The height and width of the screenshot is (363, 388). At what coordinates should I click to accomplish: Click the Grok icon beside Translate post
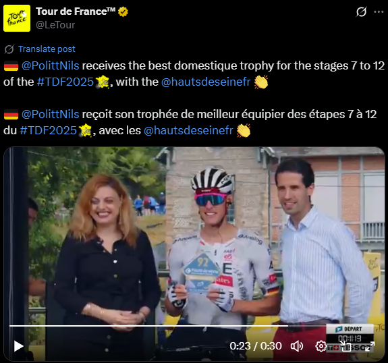(x=9, y=49)
